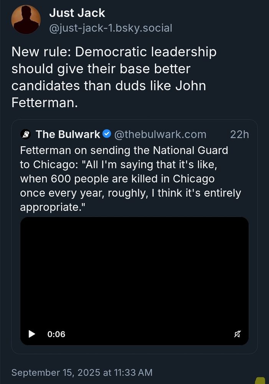Open the September 15 post timestamp
The image size is (269, 384).
(x=82, y=372)
